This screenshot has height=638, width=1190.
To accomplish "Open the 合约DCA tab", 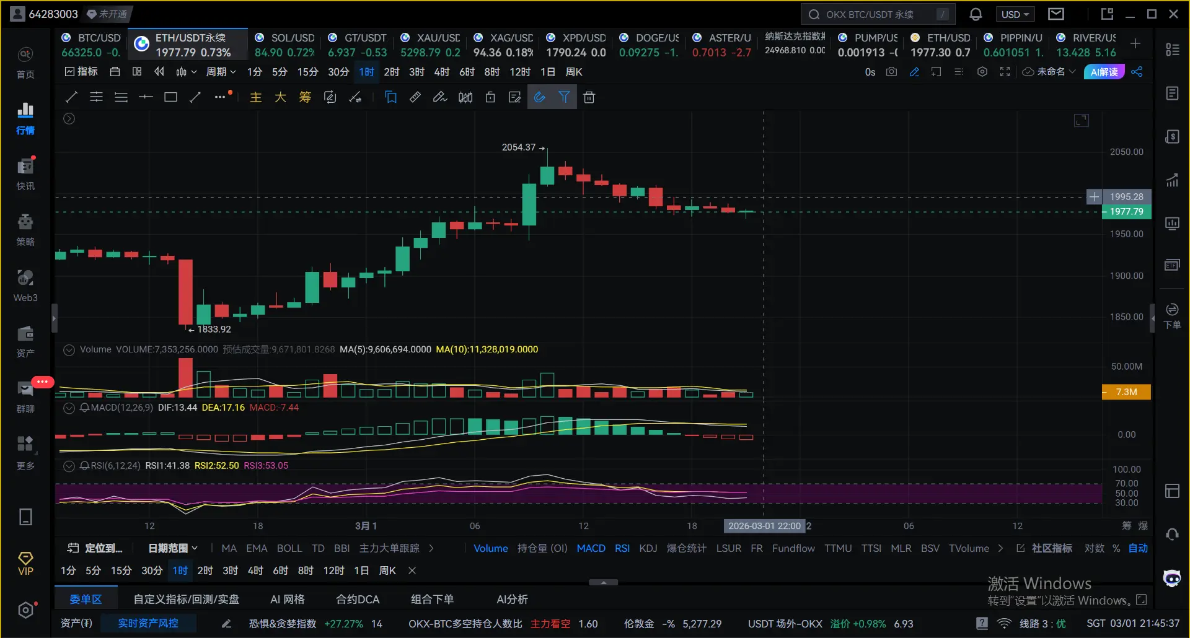I will 358,599.
